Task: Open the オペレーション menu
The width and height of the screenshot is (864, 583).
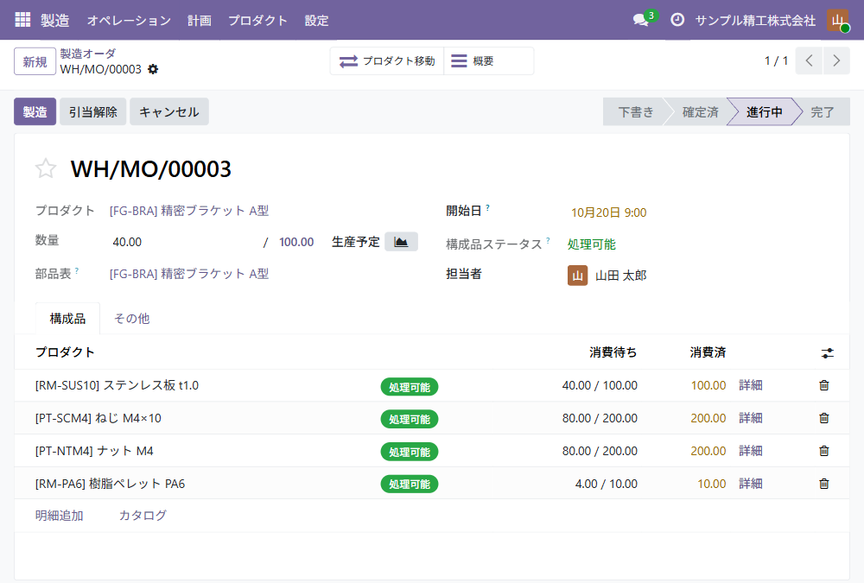Action: click(129, 21)
